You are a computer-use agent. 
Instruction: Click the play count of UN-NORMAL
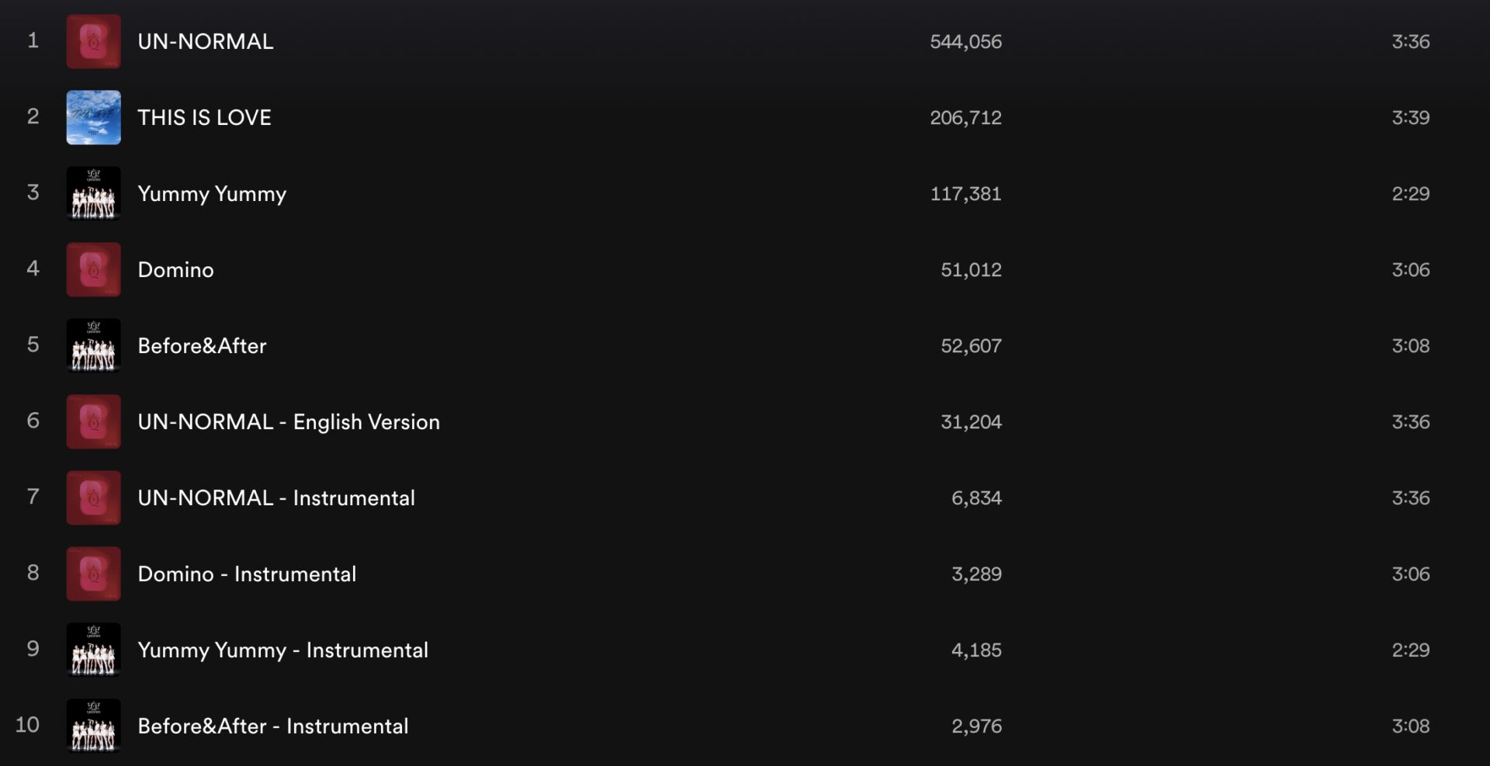coord(966,41)
